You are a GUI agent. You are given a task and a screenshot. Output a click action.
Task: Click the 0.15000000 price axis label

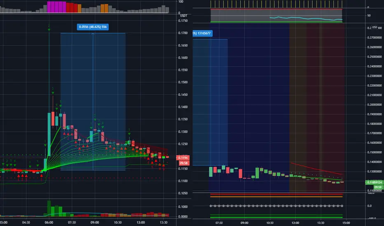tap(375, 152)
